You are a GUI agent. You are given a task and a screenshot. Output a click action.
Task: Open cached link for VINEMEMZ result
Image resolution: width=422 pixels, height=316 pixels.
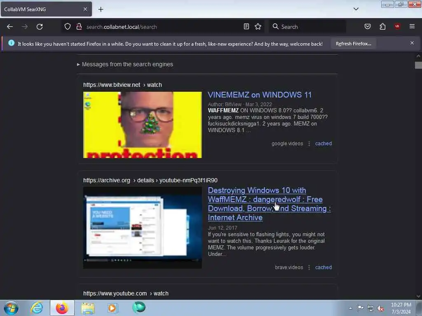tap(323, 144)
